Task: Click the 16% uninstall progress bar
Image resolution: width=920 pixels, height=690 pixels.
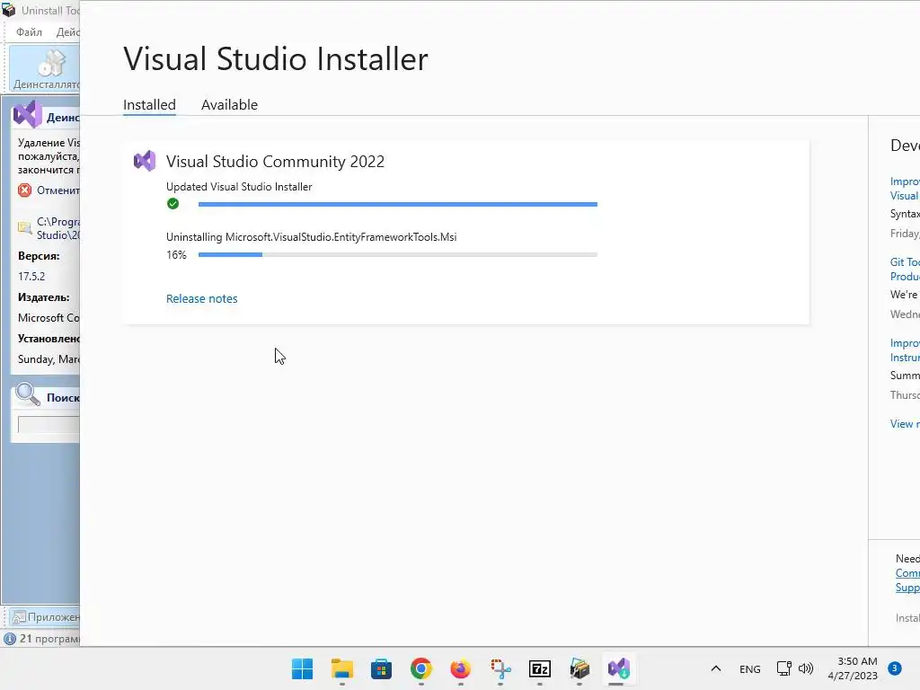Action: 398,254
